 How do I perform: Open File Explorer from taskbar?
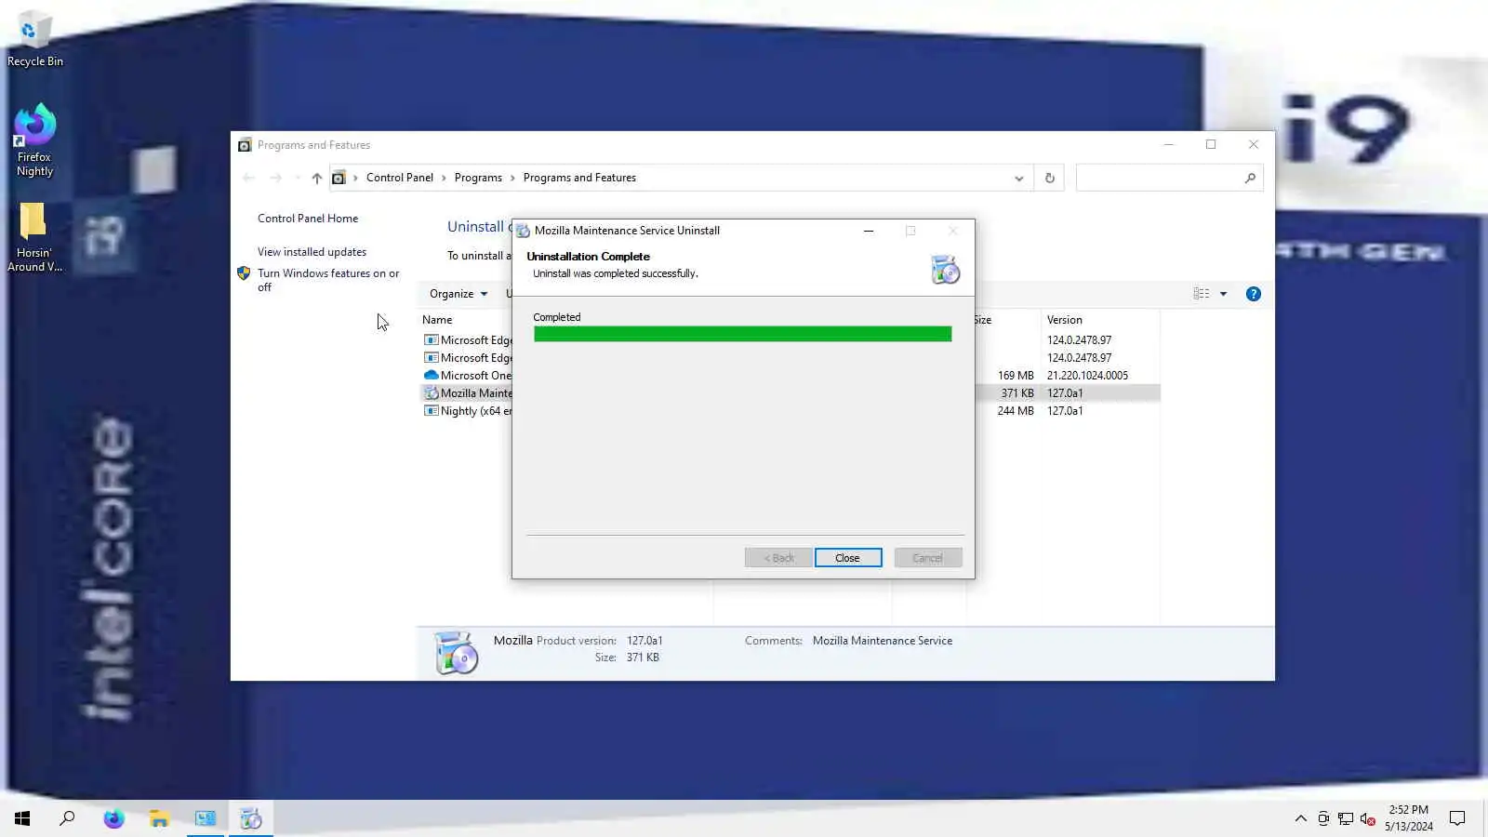coord(159,818)
